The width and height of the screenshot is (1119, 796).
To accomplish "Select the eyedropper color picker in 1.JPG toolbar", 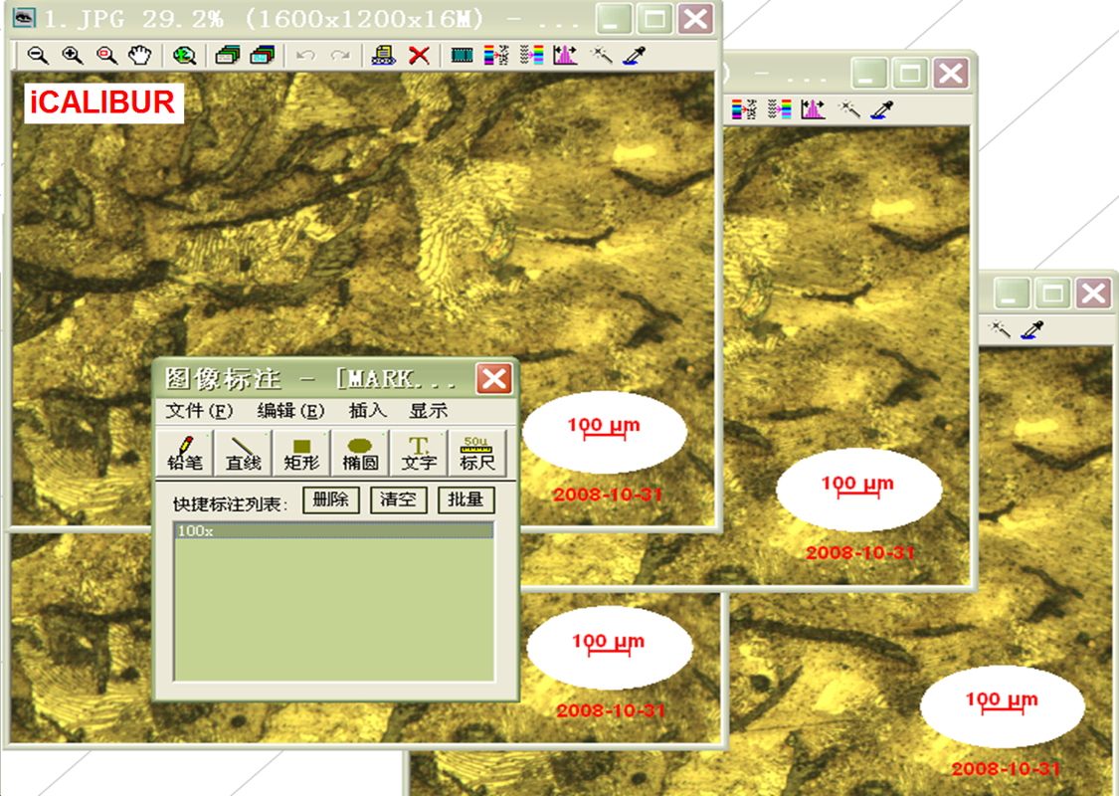I will click(634, 56).
